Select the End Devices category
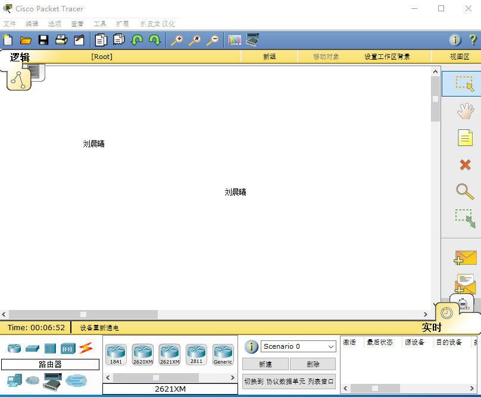 (x=14, y=381)
